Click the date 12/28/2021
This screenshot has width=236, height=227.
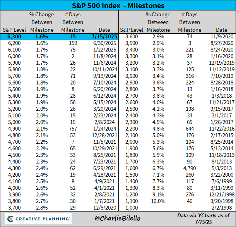coord(104,135)
